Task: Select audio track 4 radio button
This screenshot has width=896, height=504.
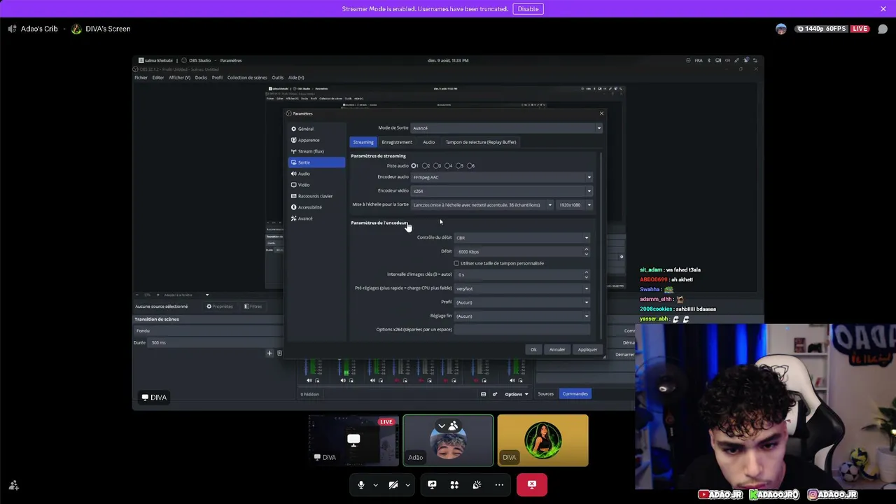Action: [448, 166]
